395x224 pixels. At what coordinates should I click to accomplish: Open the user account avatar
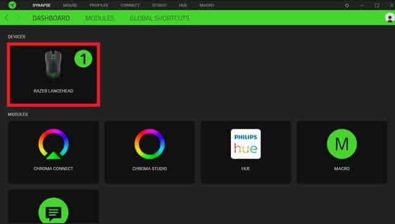(389, 18)
